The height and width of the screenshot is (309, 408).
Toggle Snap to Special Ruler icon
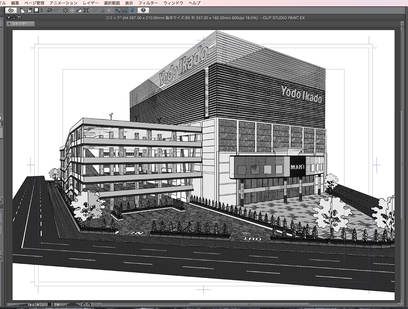click(125, 11)
